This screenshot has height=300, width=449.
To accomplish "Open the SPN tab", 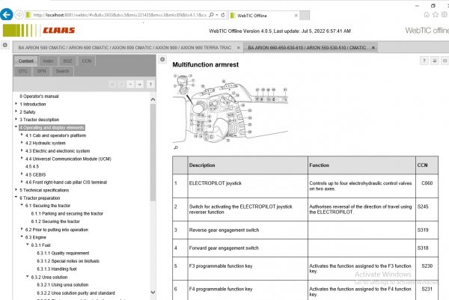I will pyautogui.click(x=41, y=71).
